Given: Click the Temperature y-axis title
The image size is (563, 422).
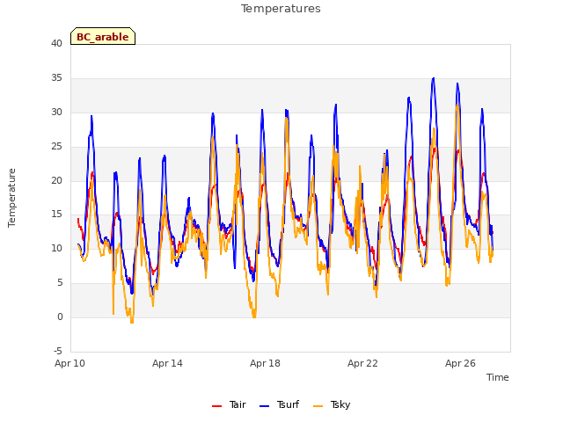Looking at the screenshot, I should tap(11, 198).
